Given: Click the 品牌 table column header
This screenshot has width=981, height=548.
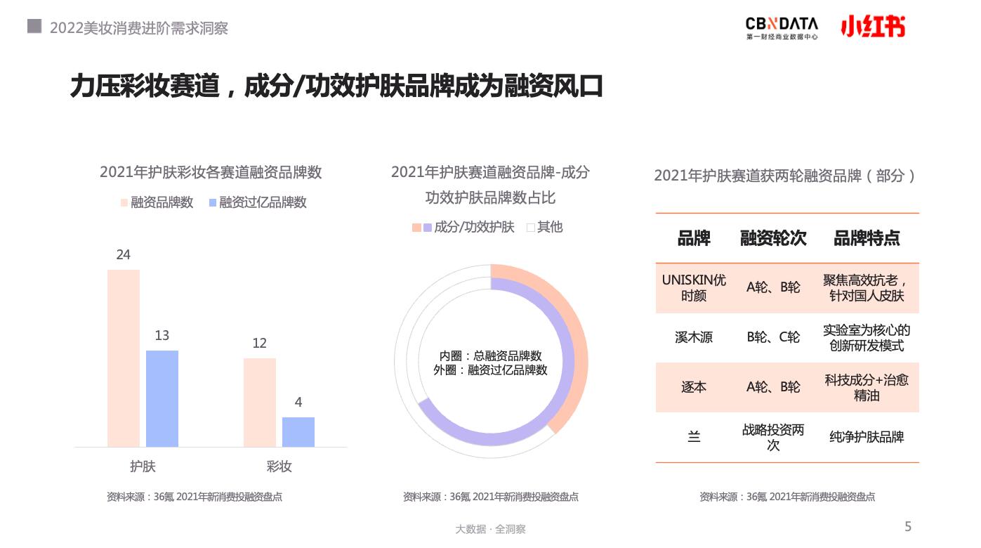Looking at the screenshot, I should tap(694, 238).
